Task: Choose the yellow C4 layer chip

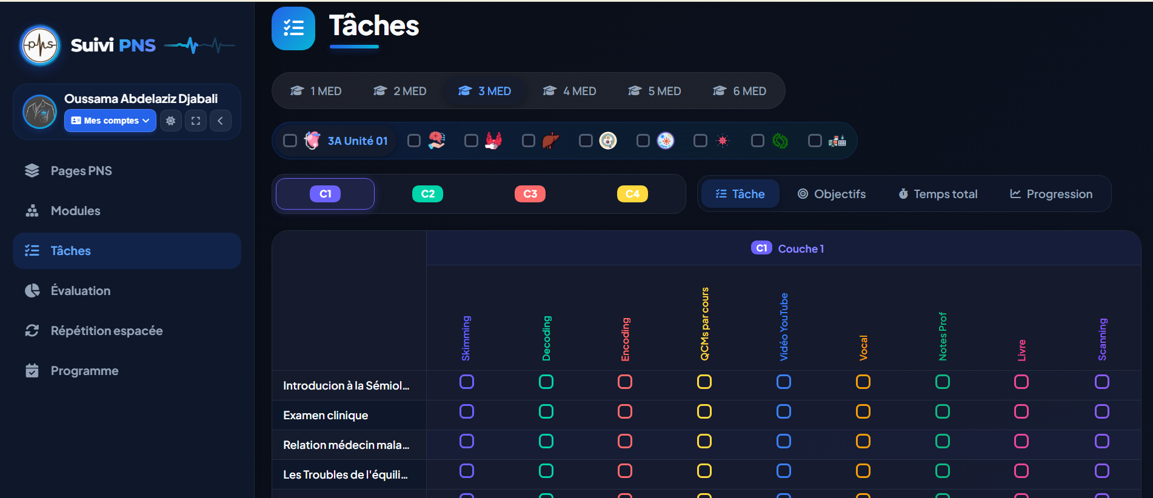Action: pos(632,194)
